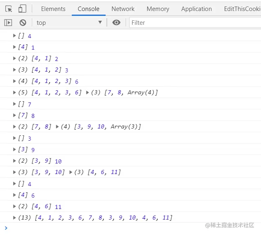Screen dimensions: 261x235
Task: Click the value 3 after [4, 1, 2]
Action: click(66, 70)
